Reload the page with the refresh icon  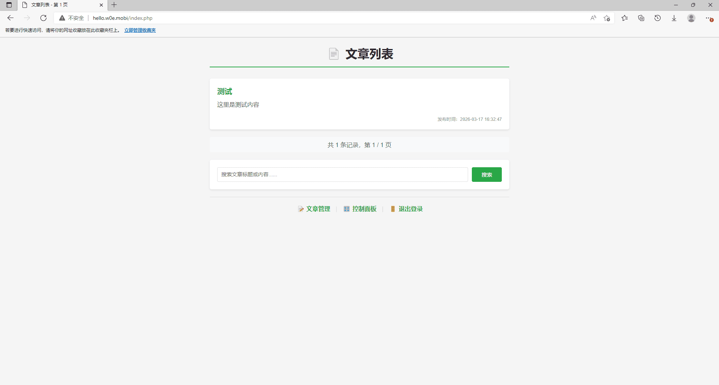coord(43,18)
